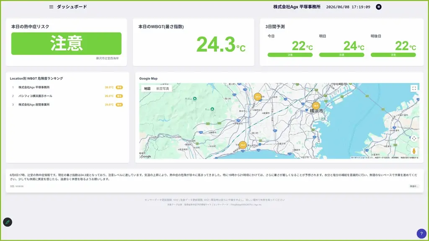Open the hamburger menu beside ダッシュボード
This screenshot has height=241, width=429.
[51, 7]
